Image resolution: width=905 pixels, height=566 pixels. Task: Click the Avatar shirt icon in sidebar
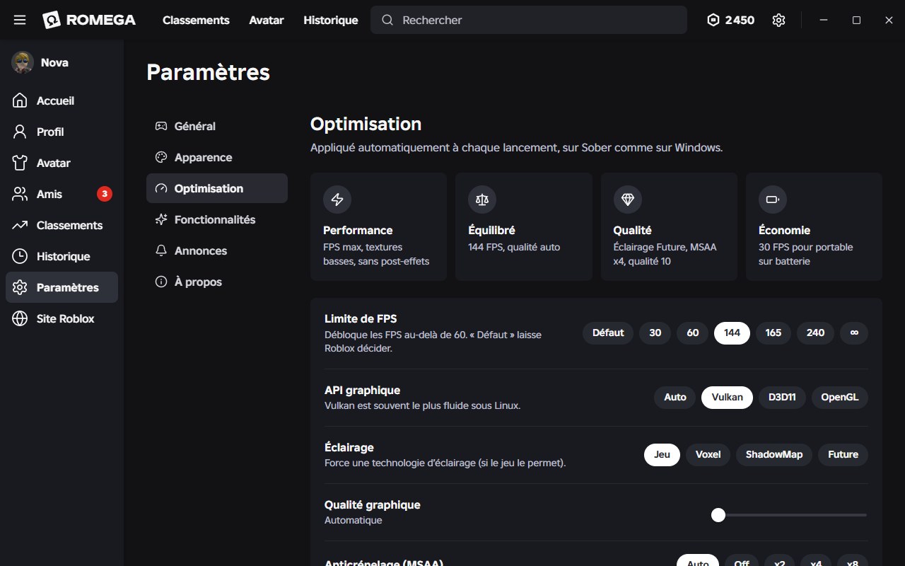pos(21,163)
